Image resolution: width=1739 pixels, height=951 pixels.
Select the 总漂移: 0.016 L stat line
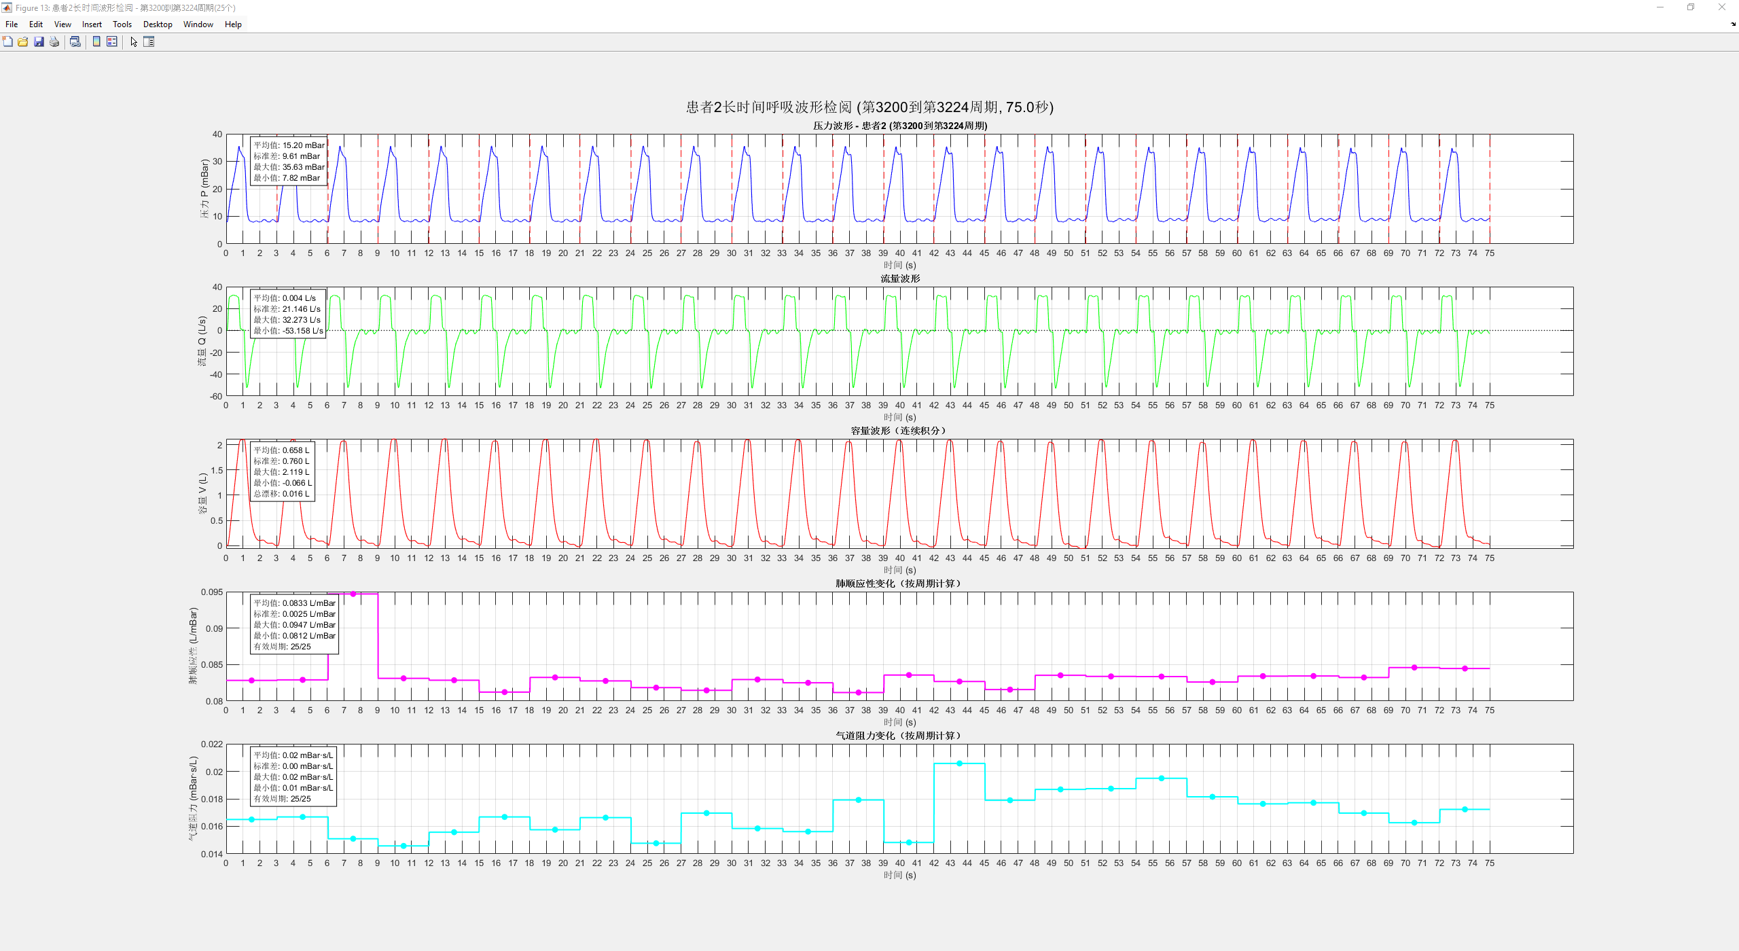point(281,494)
